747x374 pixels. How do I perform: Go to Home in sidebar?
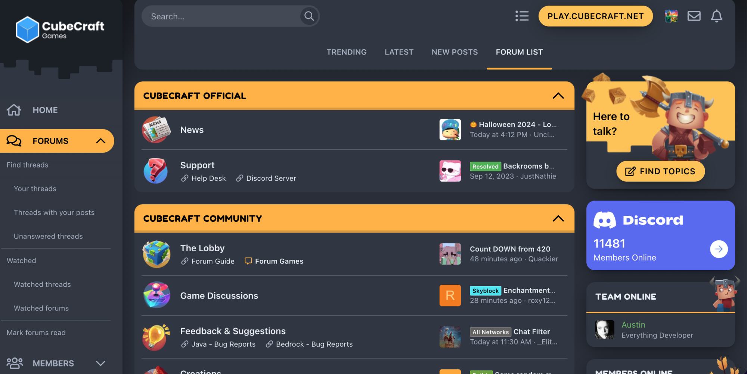(x=45, y=110)
